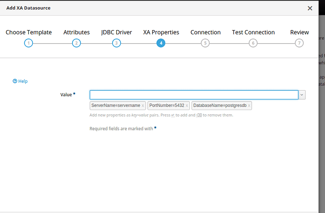Go to the JDBC Driver step label

click(116, 32)
